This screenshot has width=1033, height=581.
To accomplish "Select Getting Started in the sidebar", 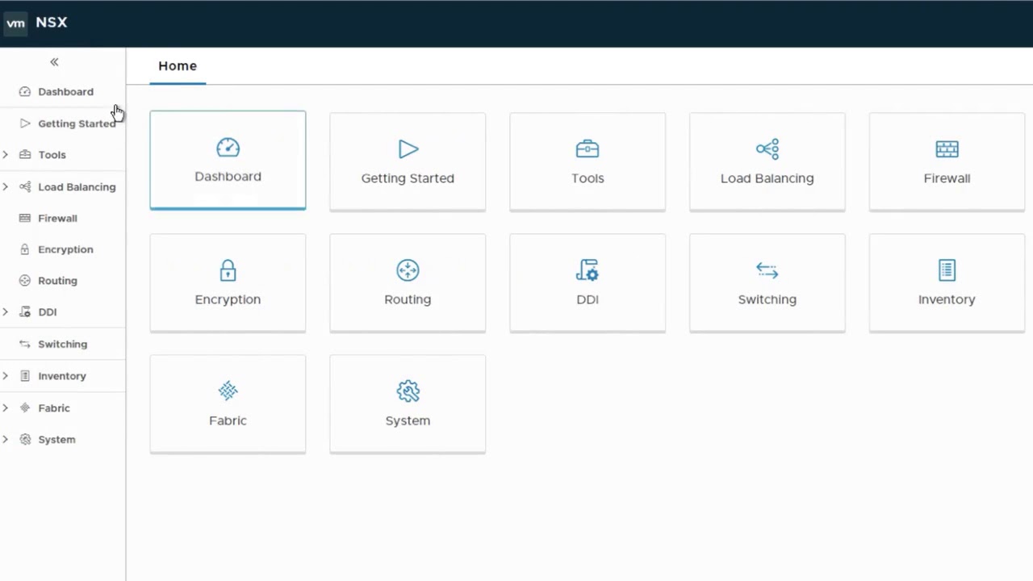I will pyautogui.click(x=76, y=123).
